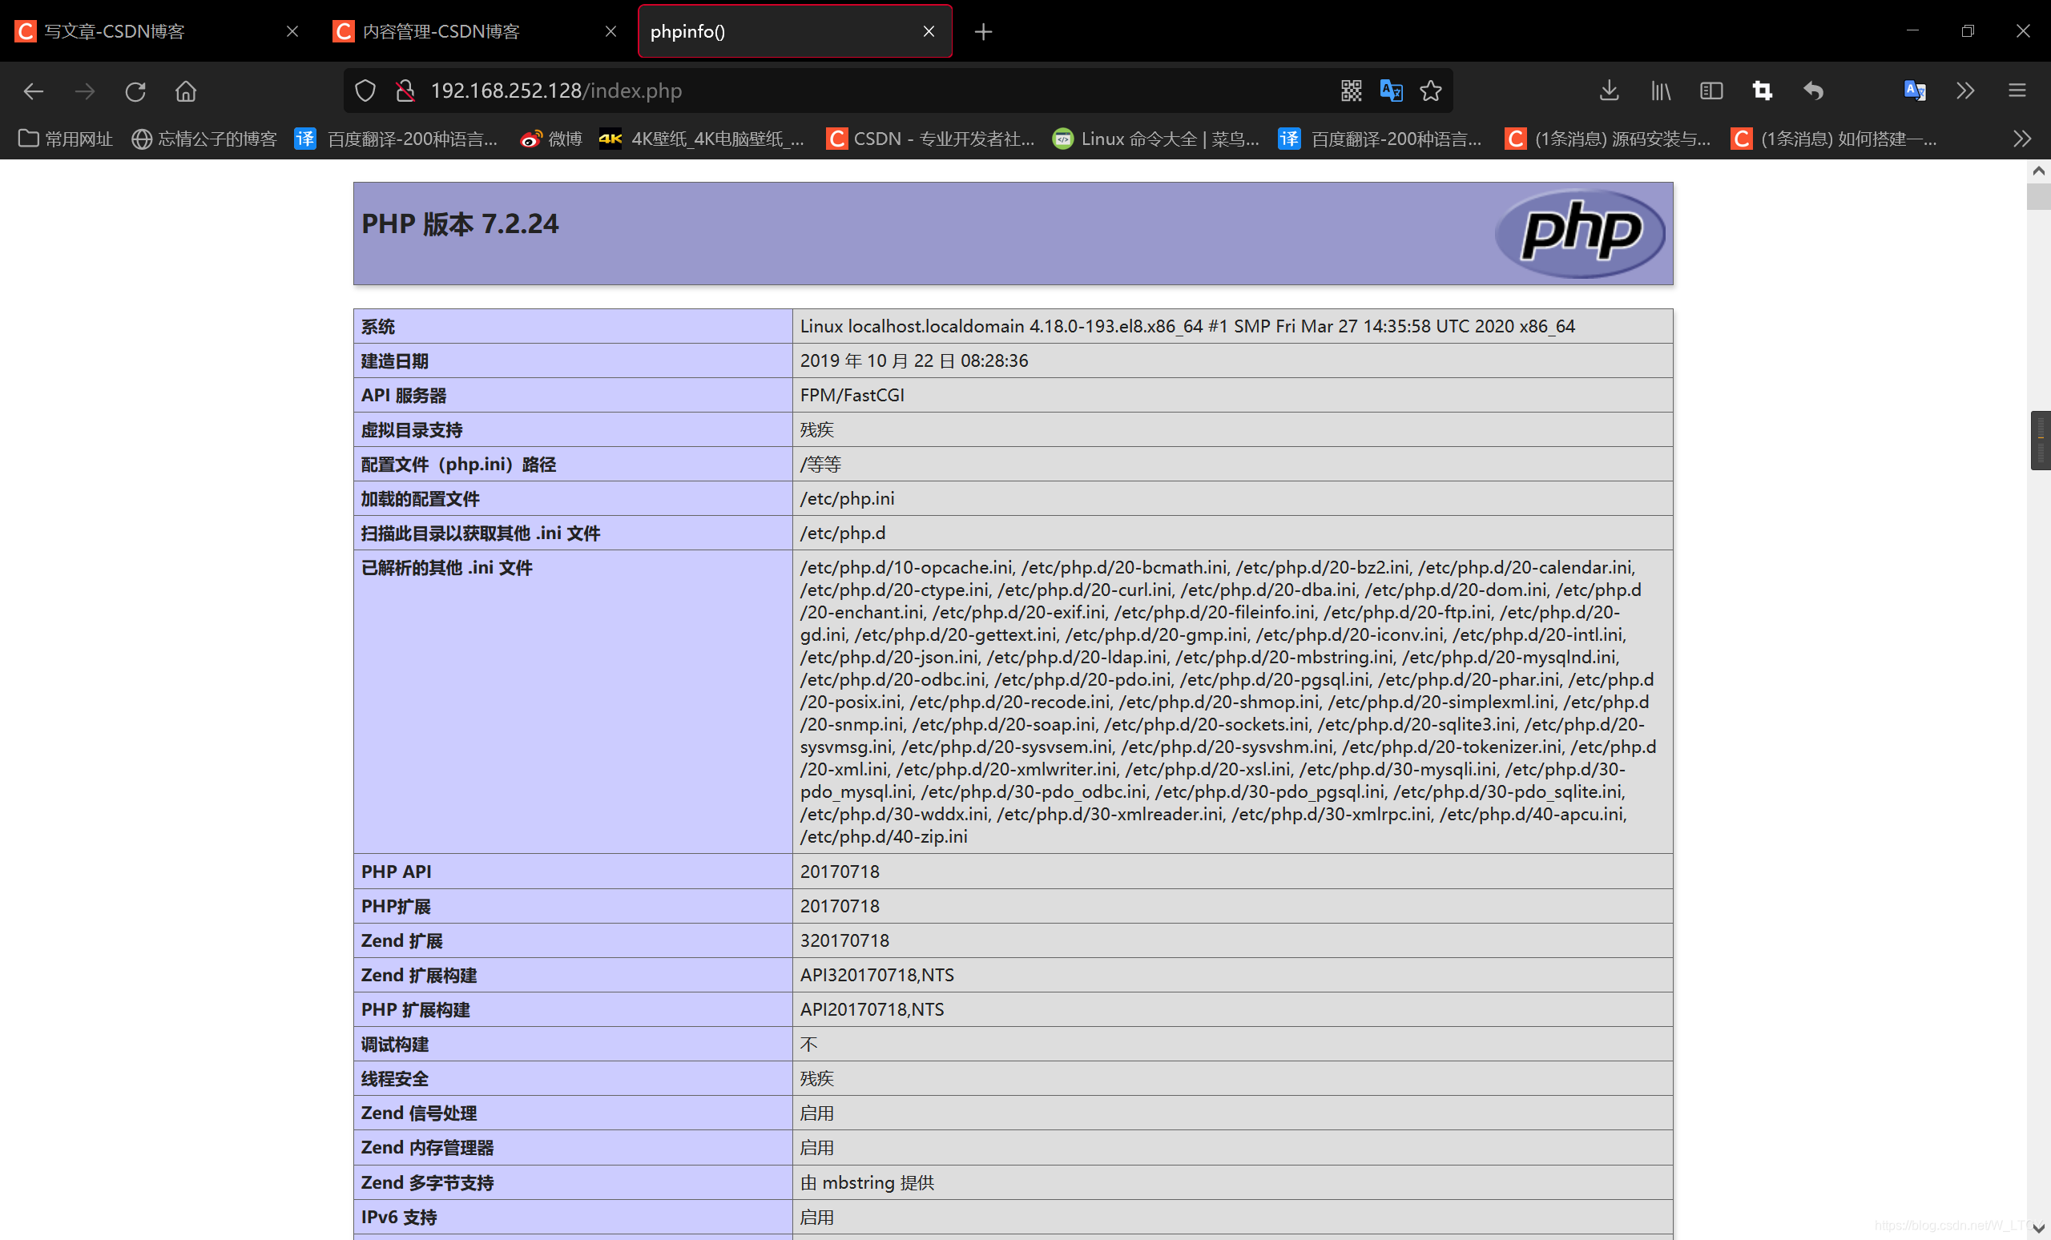The width and height of the screenshot is (2051, 1240).
Task: Translate page with address bar translate icon
Action: 1391,91
